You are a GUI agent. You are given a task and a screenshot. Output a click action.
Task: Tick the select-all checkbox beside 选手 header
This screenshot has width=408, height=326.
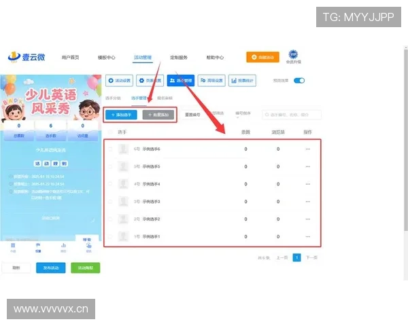tap(110, 132)
